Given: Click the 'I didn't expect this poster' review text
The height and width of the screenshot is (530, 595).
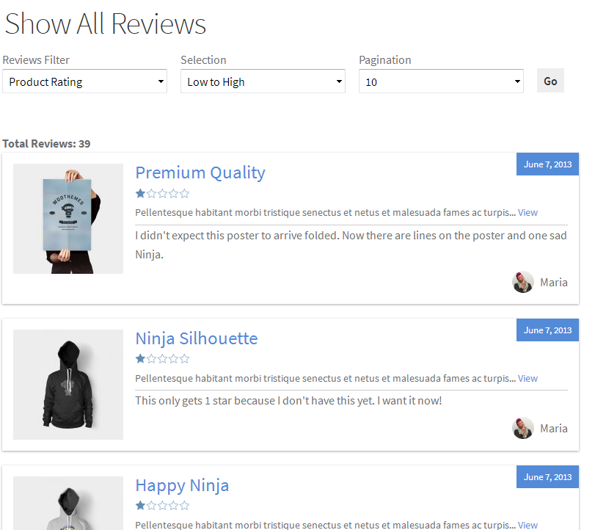Looking at the screenshot, I should click(351, 245).
